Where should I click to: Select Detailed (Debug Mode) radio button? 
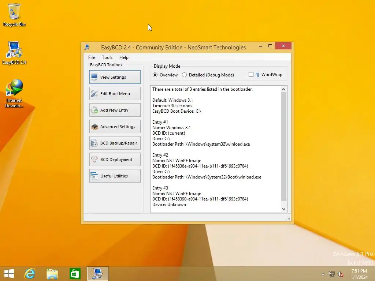point(208,75)
